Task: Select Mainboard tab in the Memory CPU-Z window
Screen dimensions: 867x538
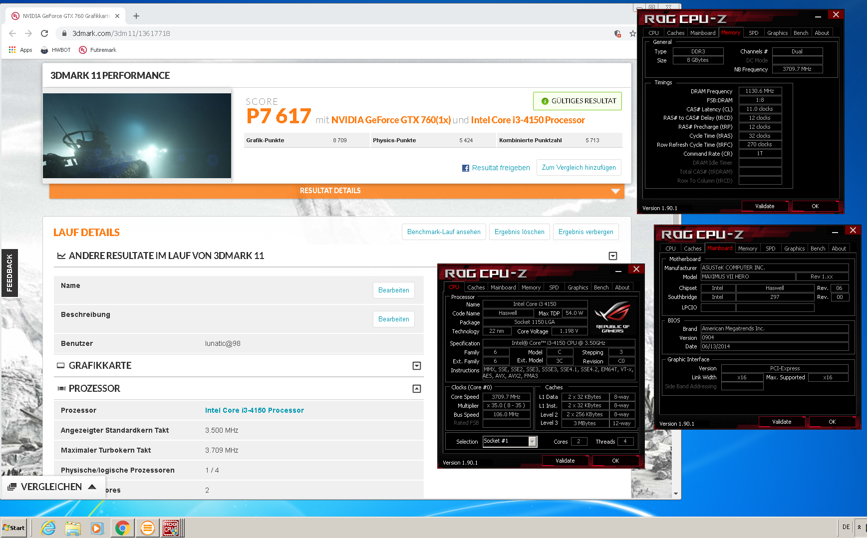Action: pos(703,33)
